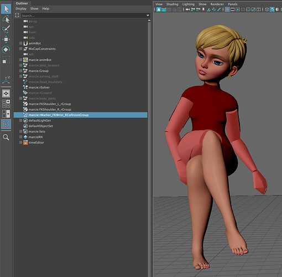The width and height of the screenshot is (282, 277).
Task: Toggle the outliner panel button in sidebar
Action: click(x=6, y=124)
